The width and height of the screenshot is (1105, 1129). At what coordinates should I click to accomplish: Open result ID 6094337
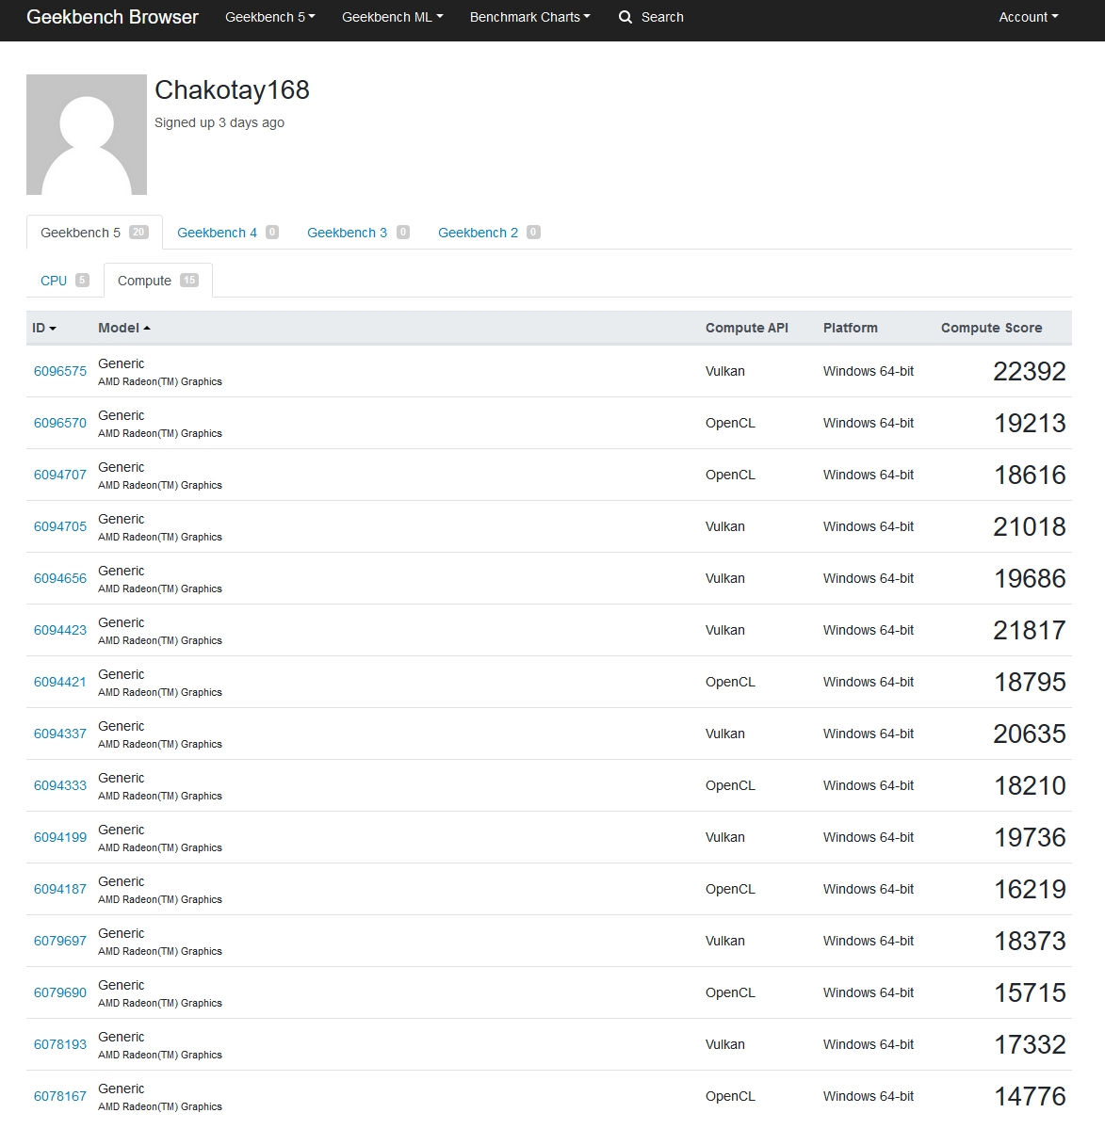coord(59,734)
